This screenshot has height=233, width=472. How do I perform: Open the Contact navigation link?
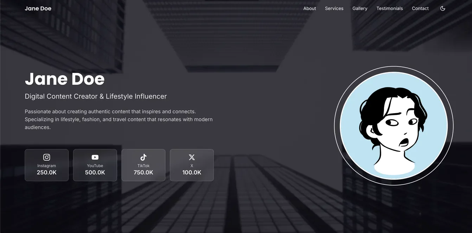(x=420, y=8)
